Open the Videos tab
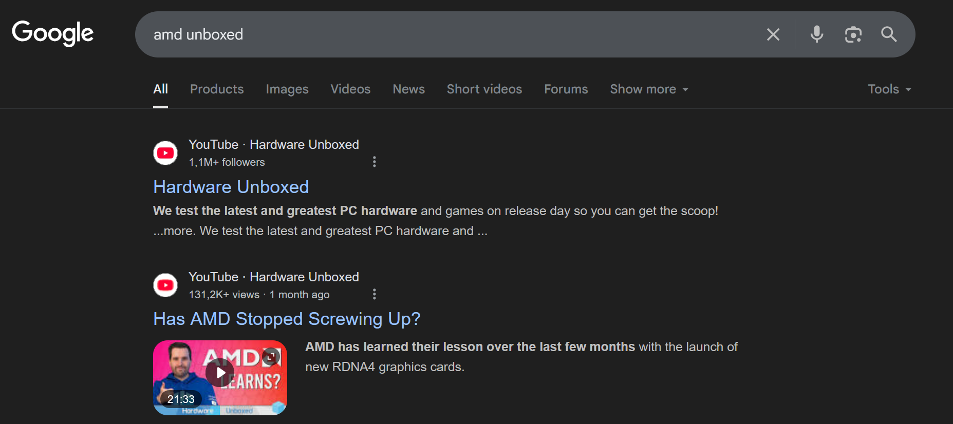This screenshot has width=953, height=424. 350,89
